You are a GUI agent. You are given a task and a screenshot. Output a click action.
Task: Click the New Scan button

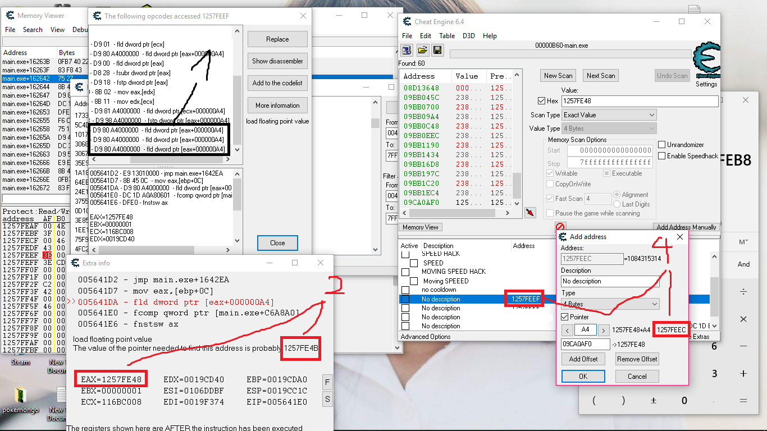558,76
